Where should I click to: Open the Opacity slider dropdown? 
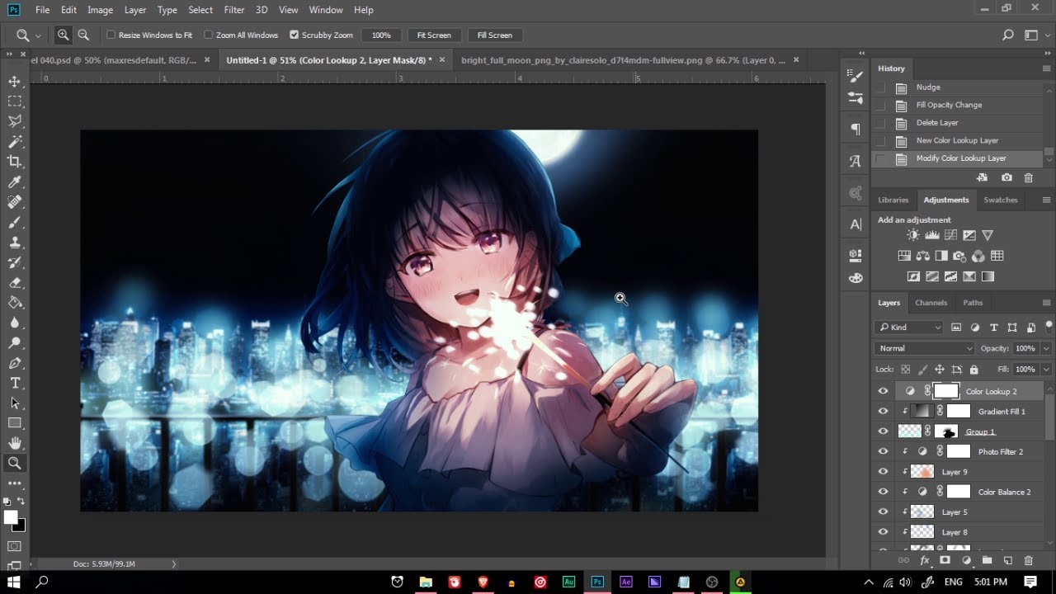point(1046,348)
